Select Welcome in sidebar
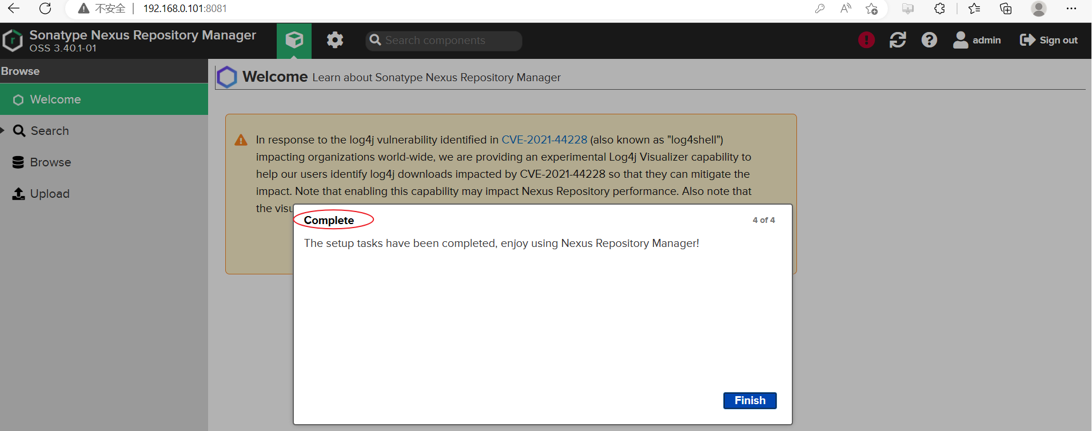Screen dimensions: 1092x431 104,99
